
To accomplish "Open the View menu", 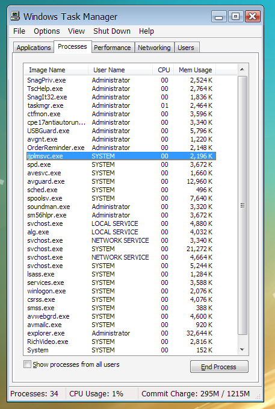I will (76, 31).
